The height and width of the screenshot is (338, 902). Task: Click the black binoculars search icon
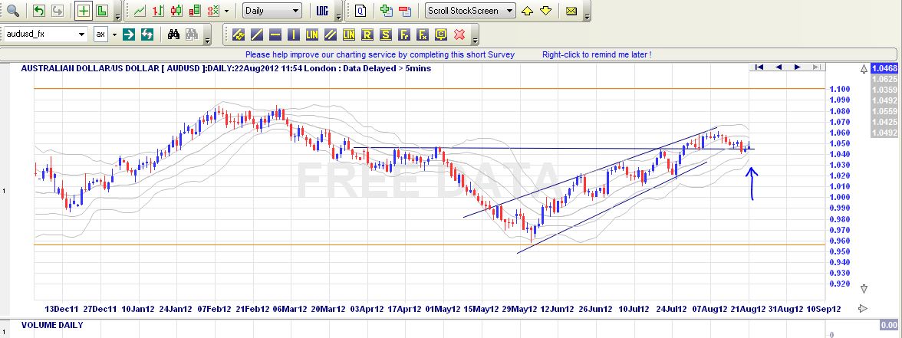[x=173, y=34]
